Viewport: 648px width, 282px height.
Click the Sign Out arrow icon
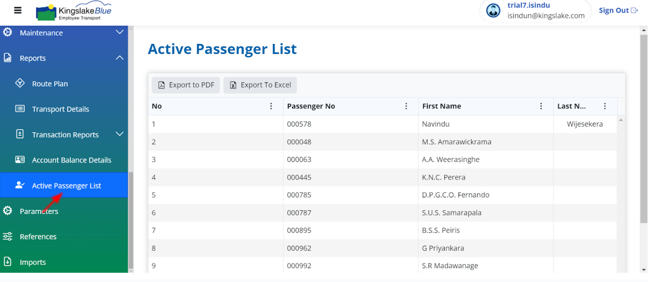click(635, 11)
